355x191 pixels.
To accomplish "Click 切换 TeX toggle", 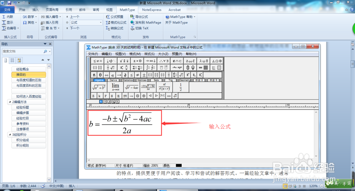I will click(140, 28).
